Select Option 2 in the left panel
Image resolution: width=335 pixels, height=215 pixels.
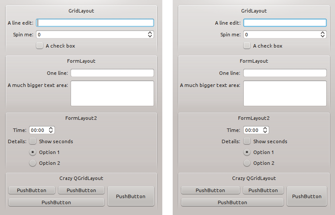[x=32, y=163]
